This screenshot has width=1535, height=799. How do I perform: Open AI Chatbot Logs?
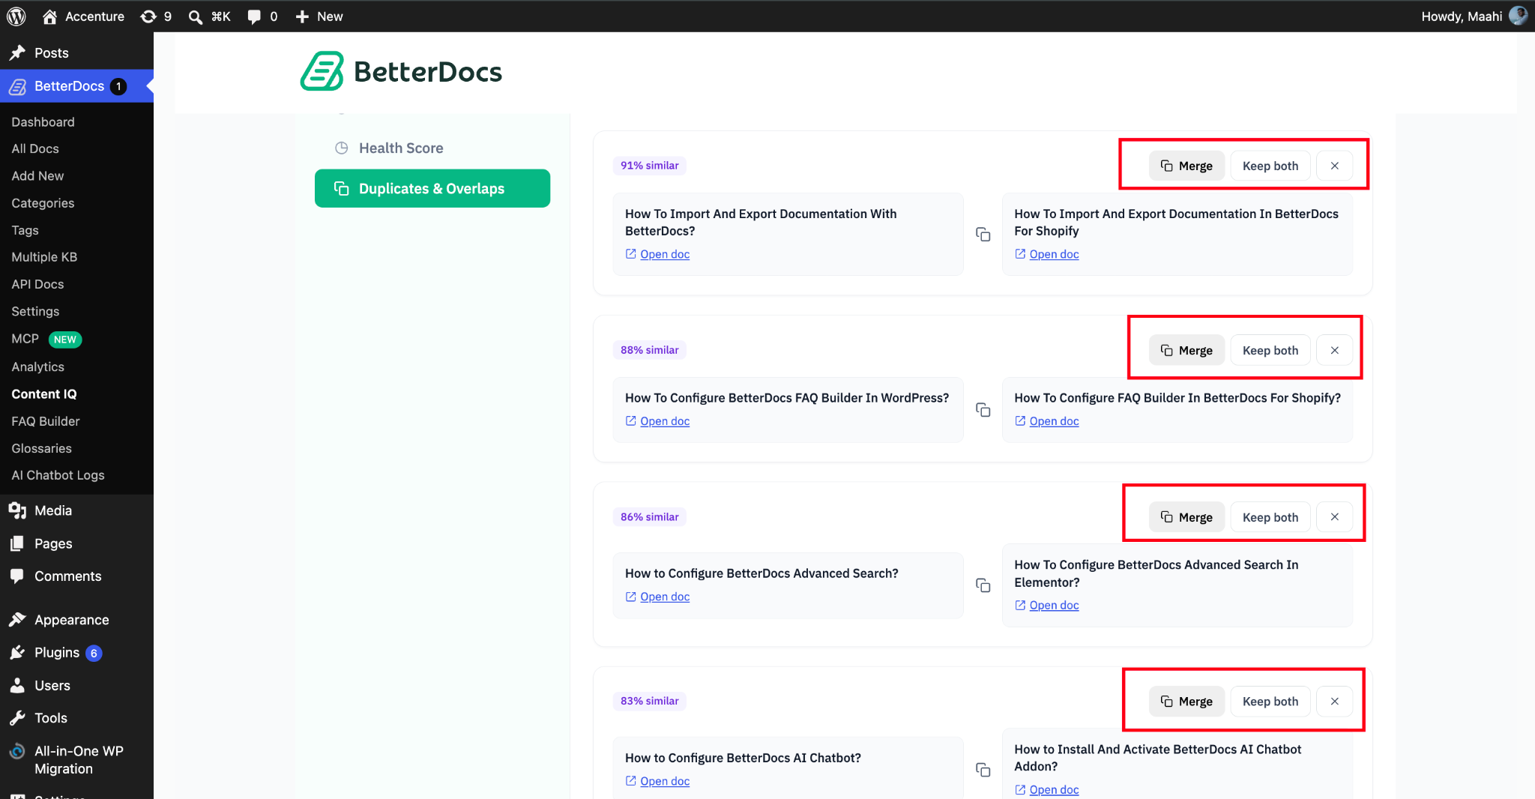click(58, 475)
